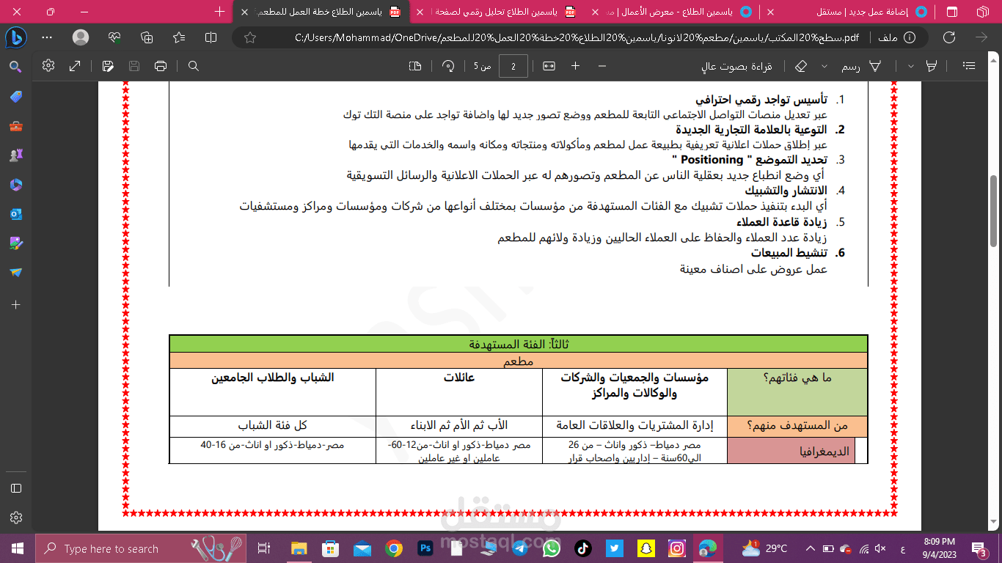Select the page view layout icon
The width and height of the screenshot is (1002, 563).
(x=414, y=65)
